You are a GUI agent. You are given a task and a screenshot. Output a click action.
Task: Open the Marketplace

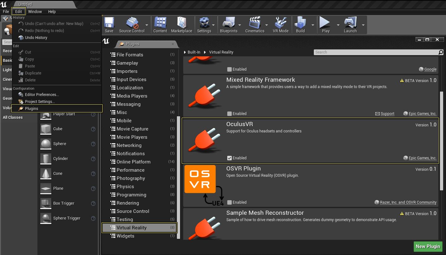tap(181, 25)
